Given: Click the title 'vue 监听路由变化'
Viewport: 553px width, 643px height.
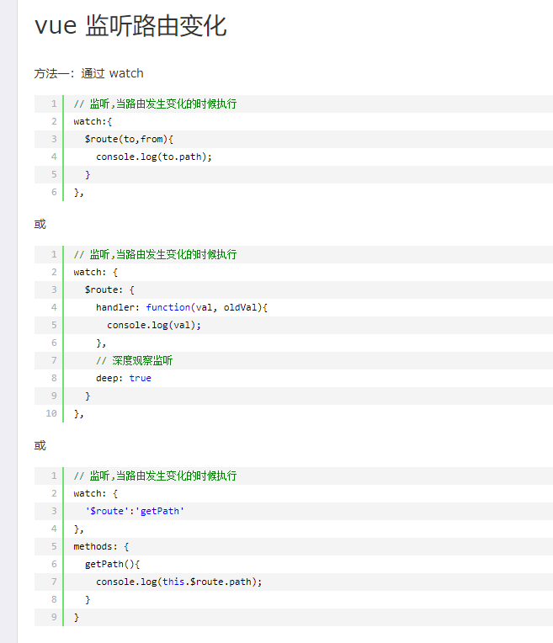Looking at the screenshot, I should pos(130,26).
